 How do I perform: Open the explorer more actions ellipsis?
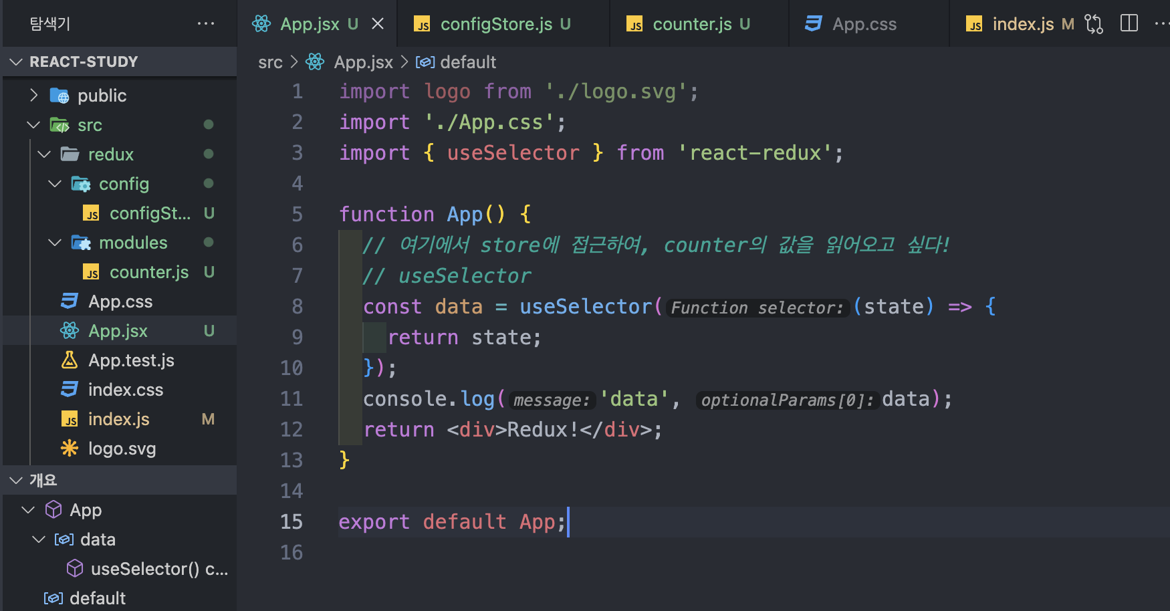(x=206, y=24)
